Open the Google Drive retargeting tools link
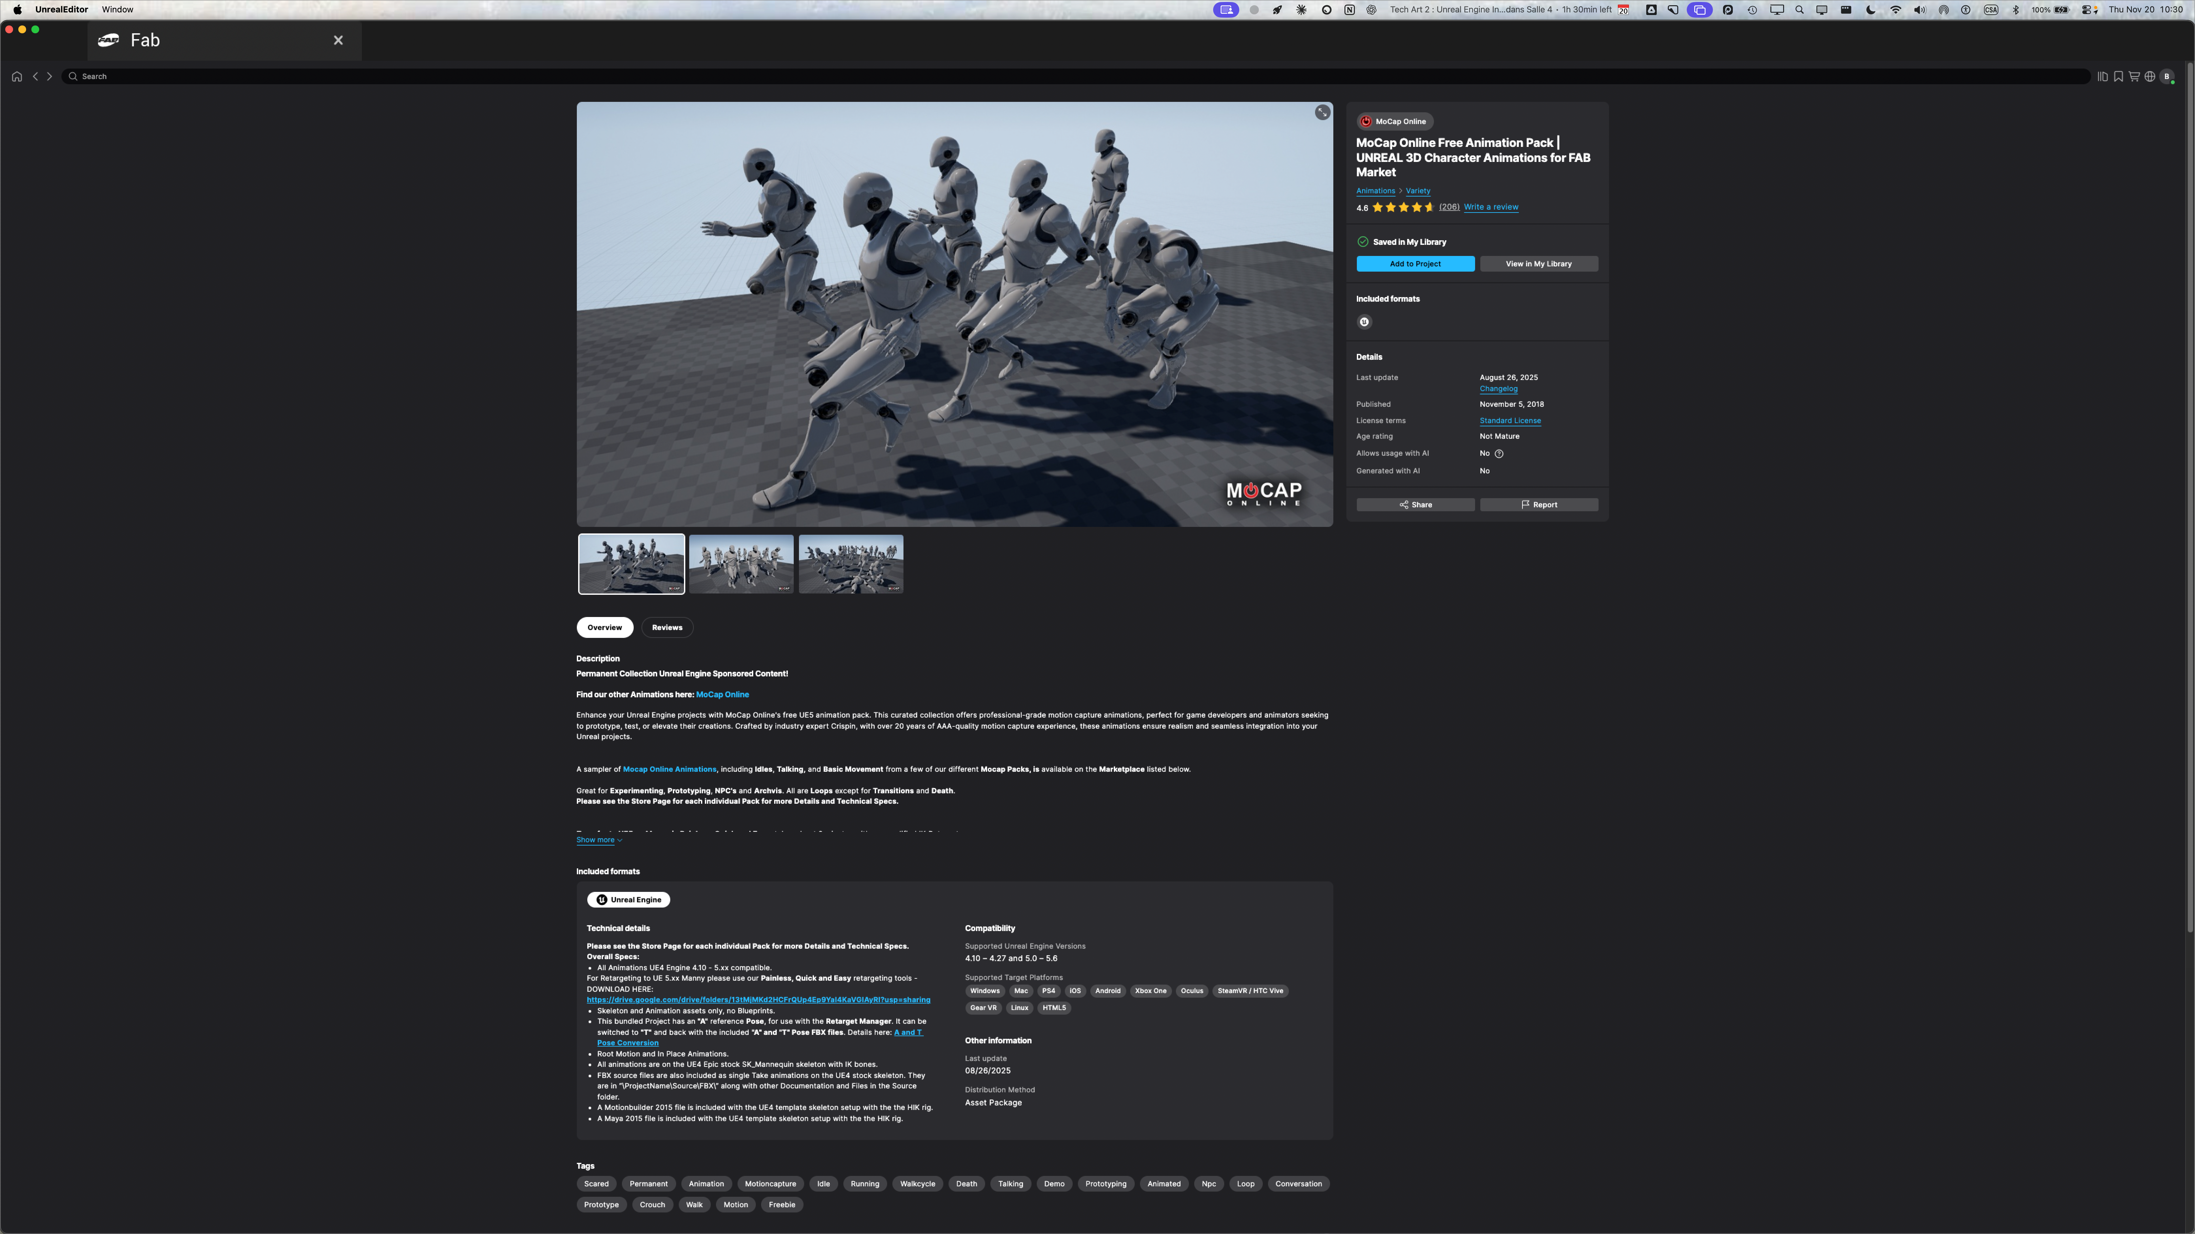Viewport: 2195px width, 1234px height. (x=758, y=1000)
